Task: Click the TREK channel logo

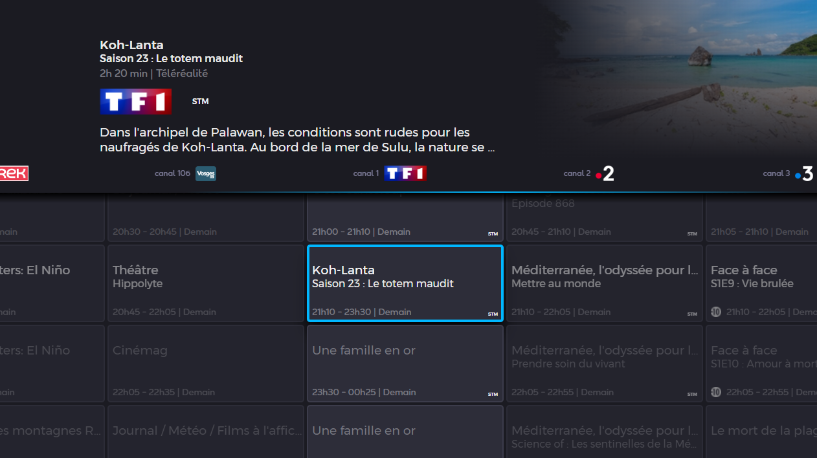Action: [x=13, y=173]
